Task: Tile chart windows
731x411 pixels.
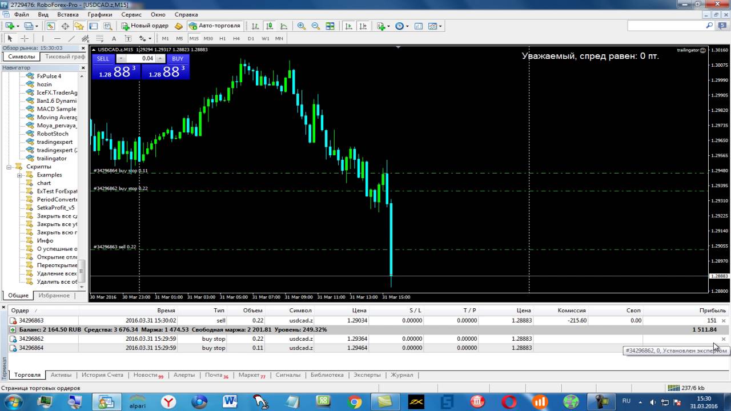Action: [330, 26]
